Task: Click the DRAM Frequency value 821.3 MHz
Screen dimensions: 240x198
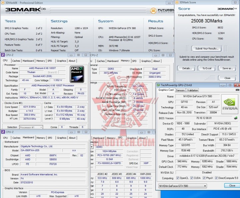Action: point(138,86)
